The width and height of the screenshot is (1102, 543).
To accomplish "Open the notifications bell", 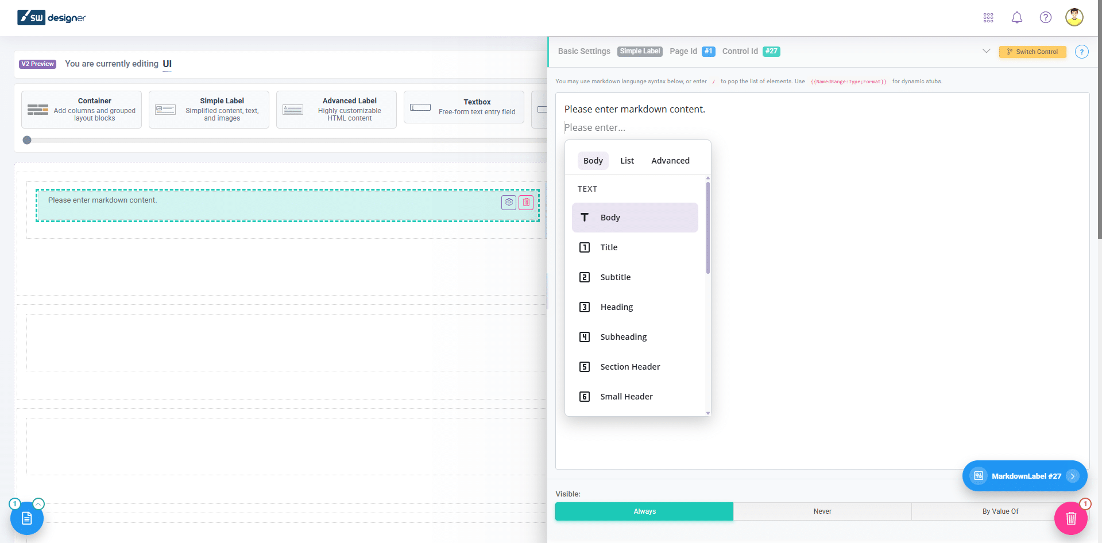I will coord(1016,18).
